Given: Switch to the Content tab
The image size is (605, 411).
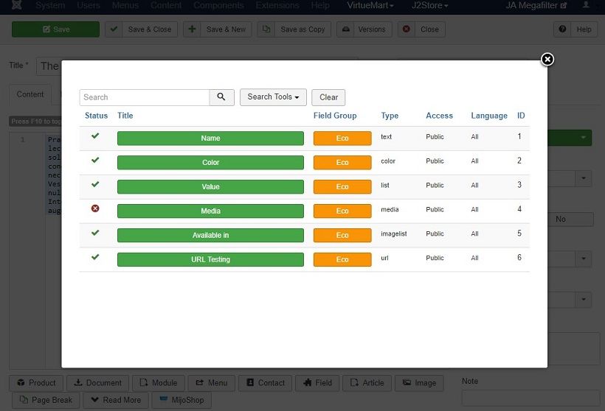Looking at the screenshot, I should point(30,95).
